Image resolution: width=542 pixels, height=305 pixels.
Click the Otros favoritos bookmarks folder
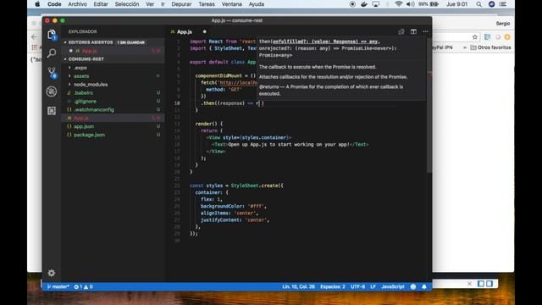point(490,47)
